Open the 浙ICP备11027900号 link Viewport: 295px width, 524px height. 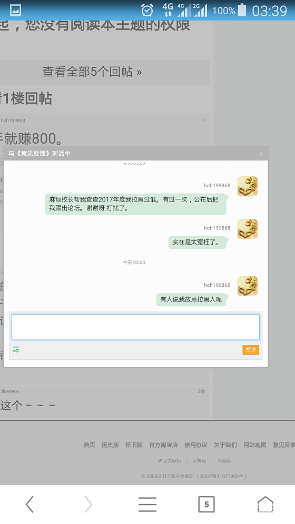point(221,476)
